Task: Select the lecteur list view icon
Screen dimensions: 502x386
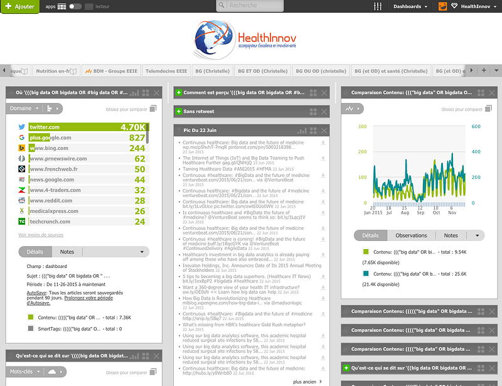Action: pos(89,6)
